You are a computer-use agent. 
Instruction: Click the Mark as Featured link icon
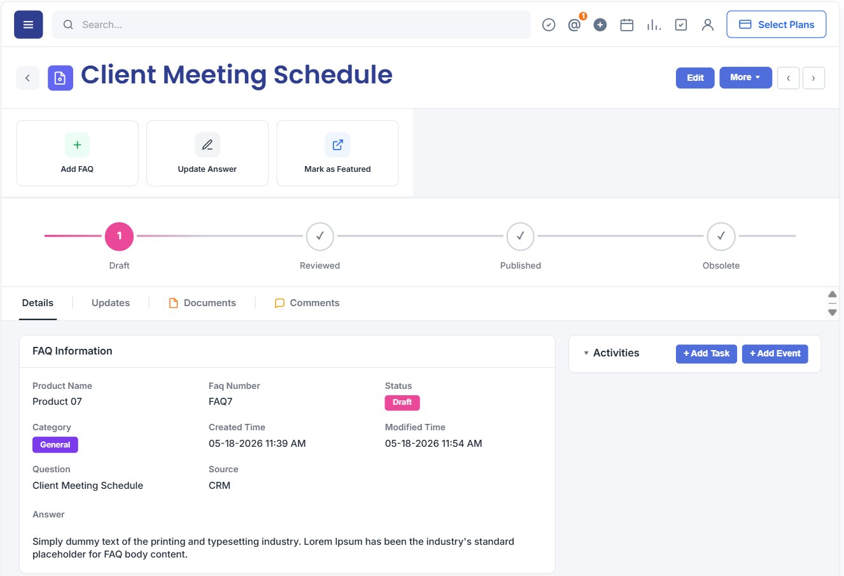(338, 145)
